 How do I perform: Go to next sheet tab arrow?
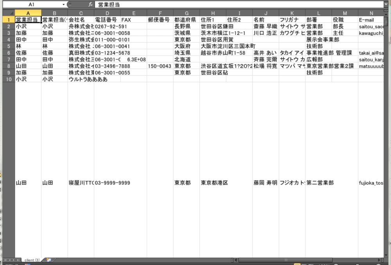tap(14, 260)
